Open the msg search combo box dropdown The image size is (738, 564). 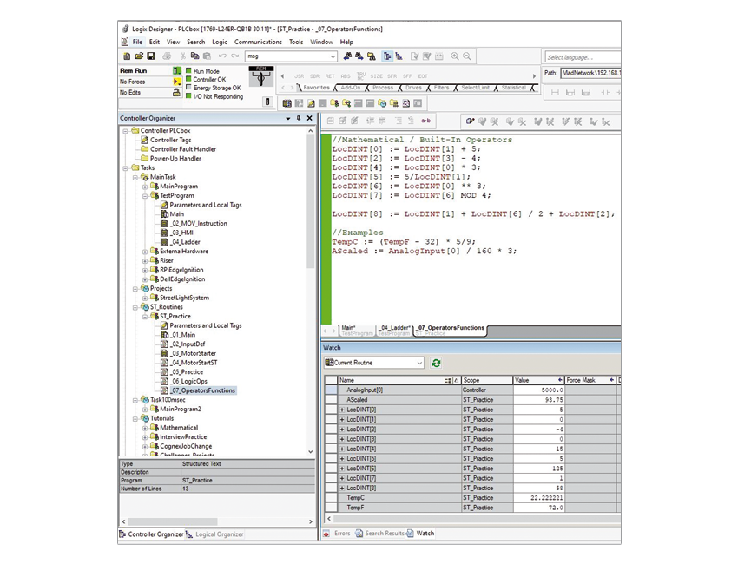[x=333, y=56]
